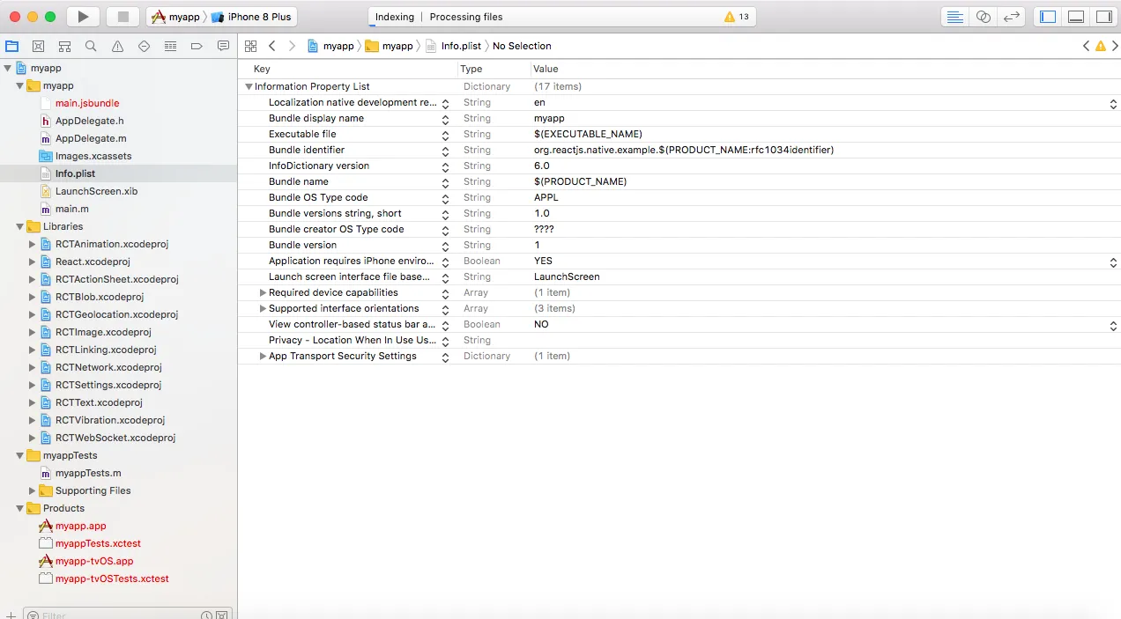
Task: Collapse the myappTests group
Action: pos(19,455)
